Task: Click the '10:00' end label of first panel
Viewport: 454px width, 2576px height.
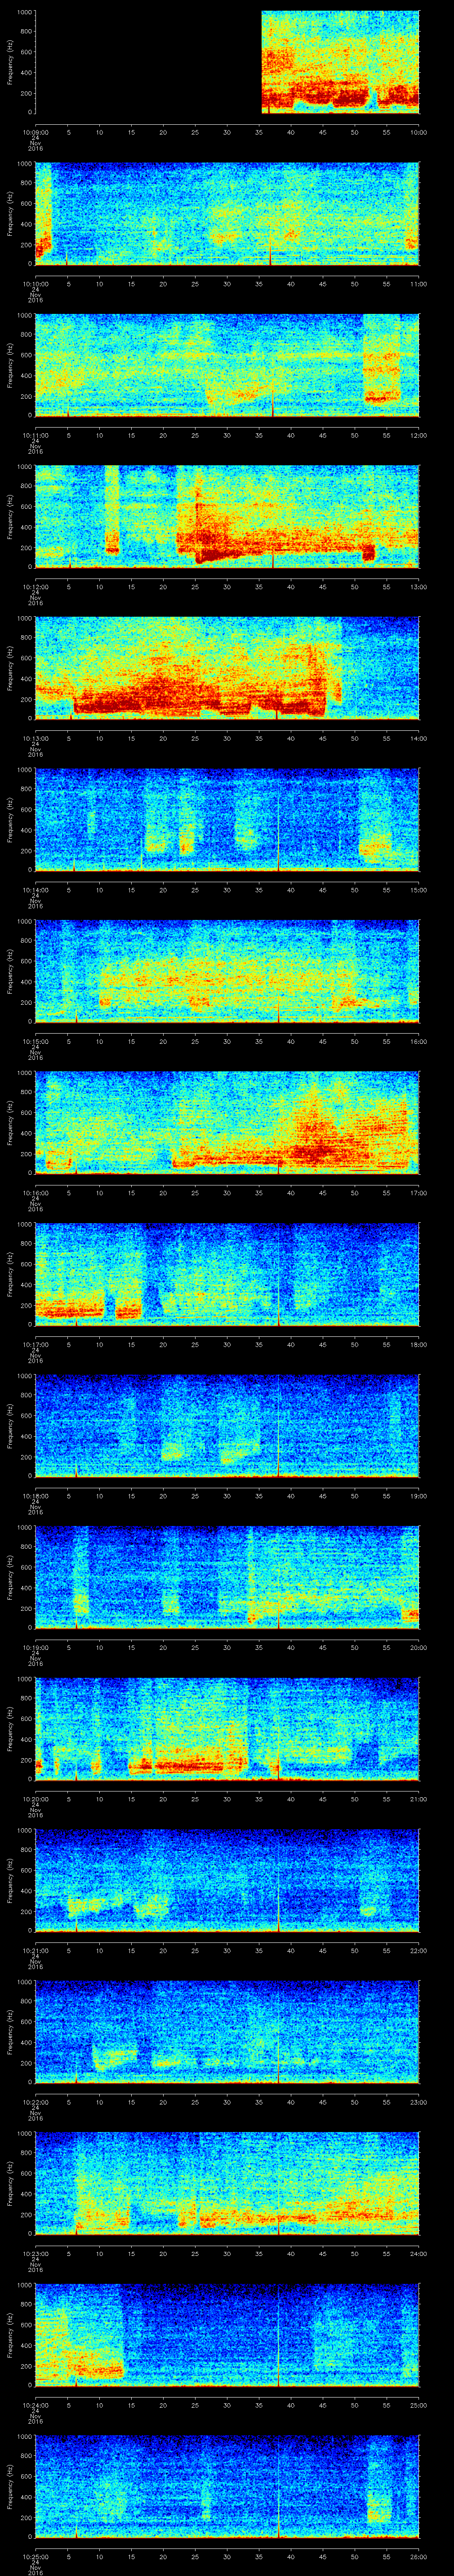Action: 418,132
